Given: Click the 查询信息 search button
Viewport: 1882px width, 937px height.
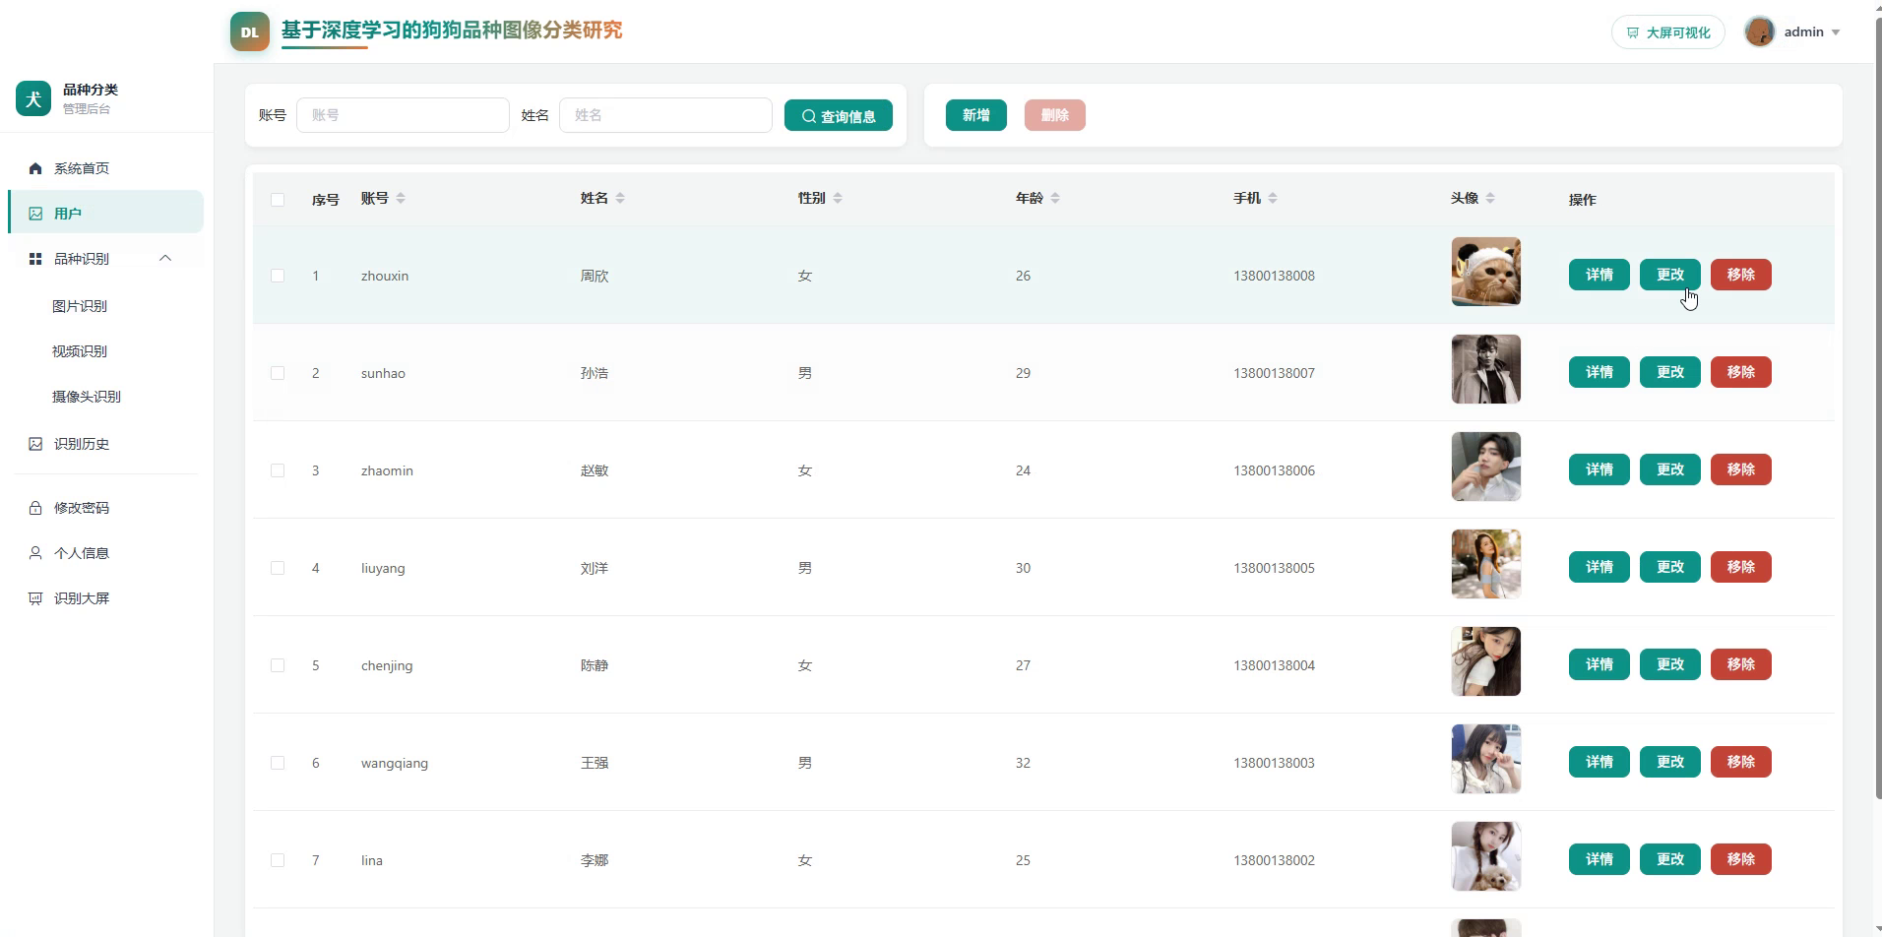Looking at the screenshot, I should [839, 115].
